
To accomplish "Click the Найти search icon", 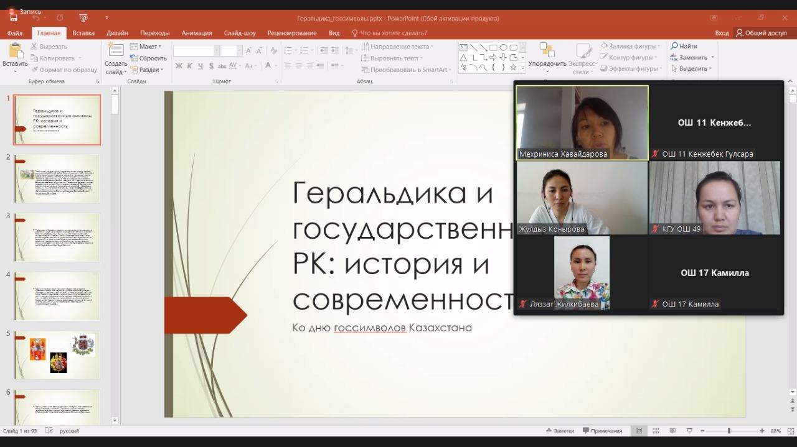I will tap(684, 46).
